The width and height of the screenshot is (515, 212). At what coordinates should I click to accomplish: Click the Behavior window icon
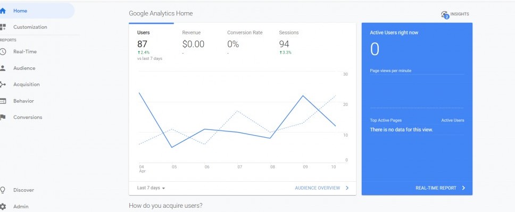[x=3, y=101]
